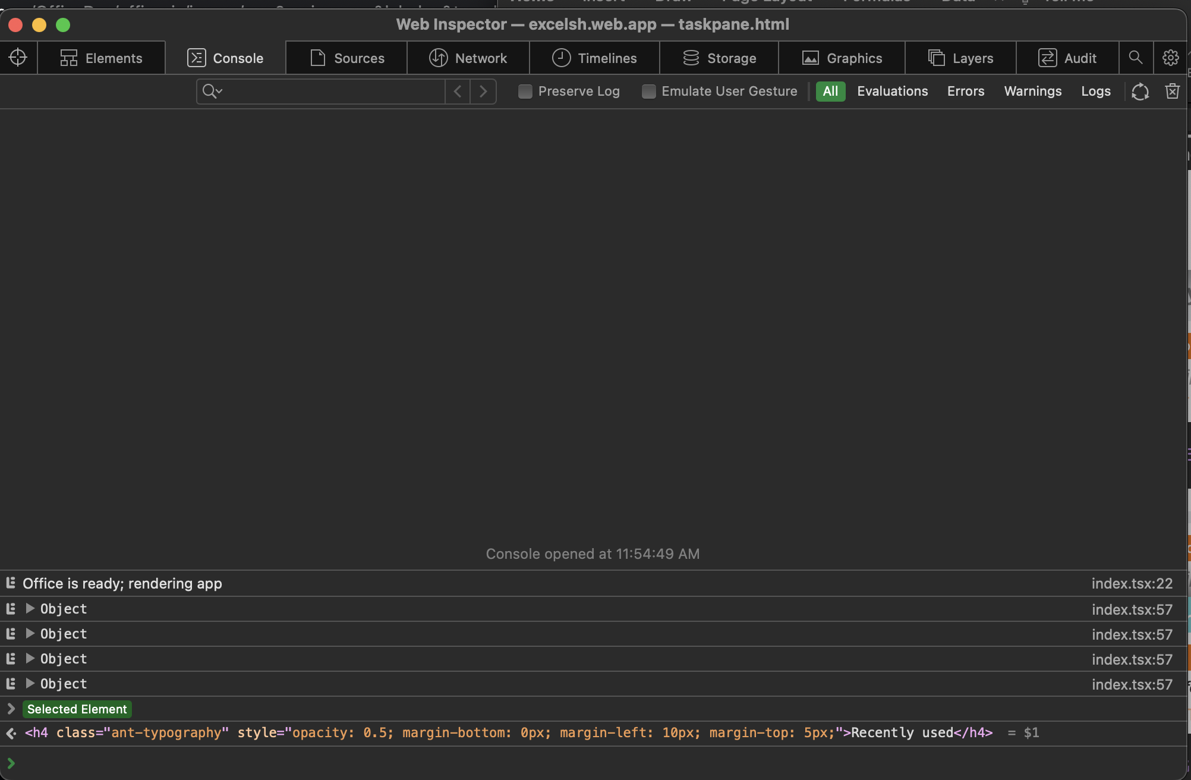This screenshot has height=780, width=1191.
Task: Click the console prompt input line
Action: pyautogui.click(x=594, y=763)
